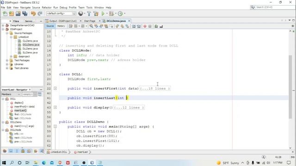Toggle Fully Qualified Names filter in Navigator
Screen dimensions: 296x166
[x=36, y=151]
